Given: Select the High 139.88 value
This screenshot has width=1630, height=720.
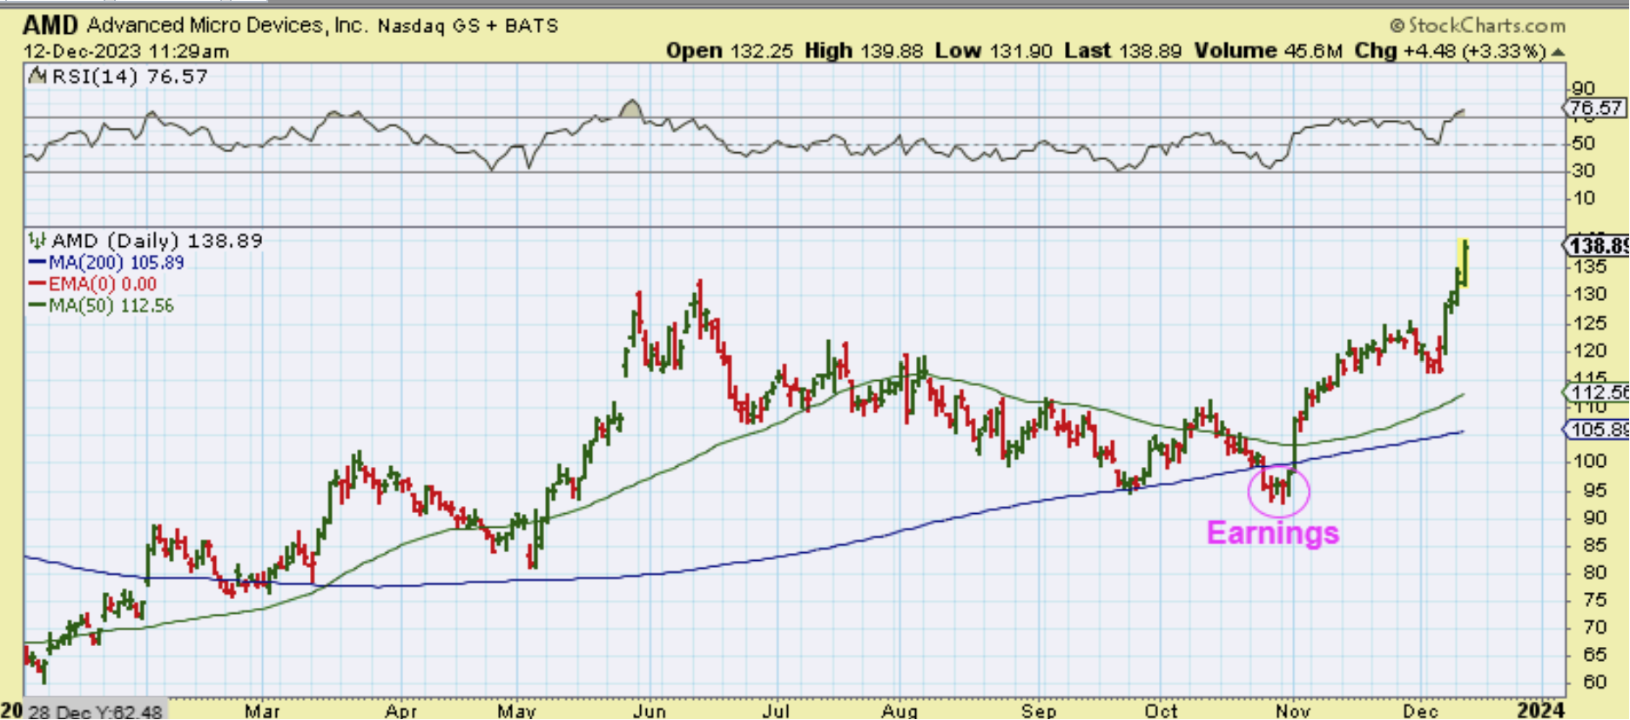Looking at the screenshot, I should [864, 51].
